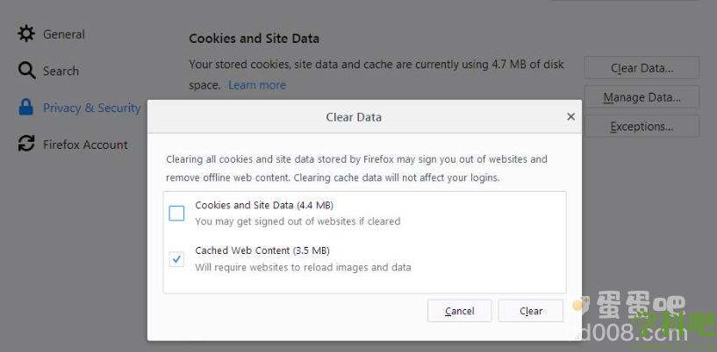Confirm with the Clear button
This screenshot has width=717, height=352.
[x=531, y=311]
